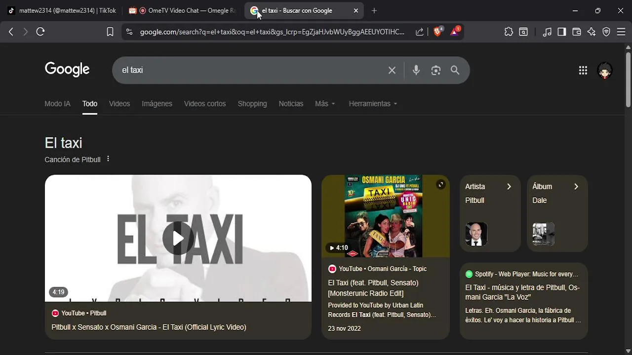Open Brave Rewards triangle icon
Viewport: 632px width, 355px height.
[455, 31]
